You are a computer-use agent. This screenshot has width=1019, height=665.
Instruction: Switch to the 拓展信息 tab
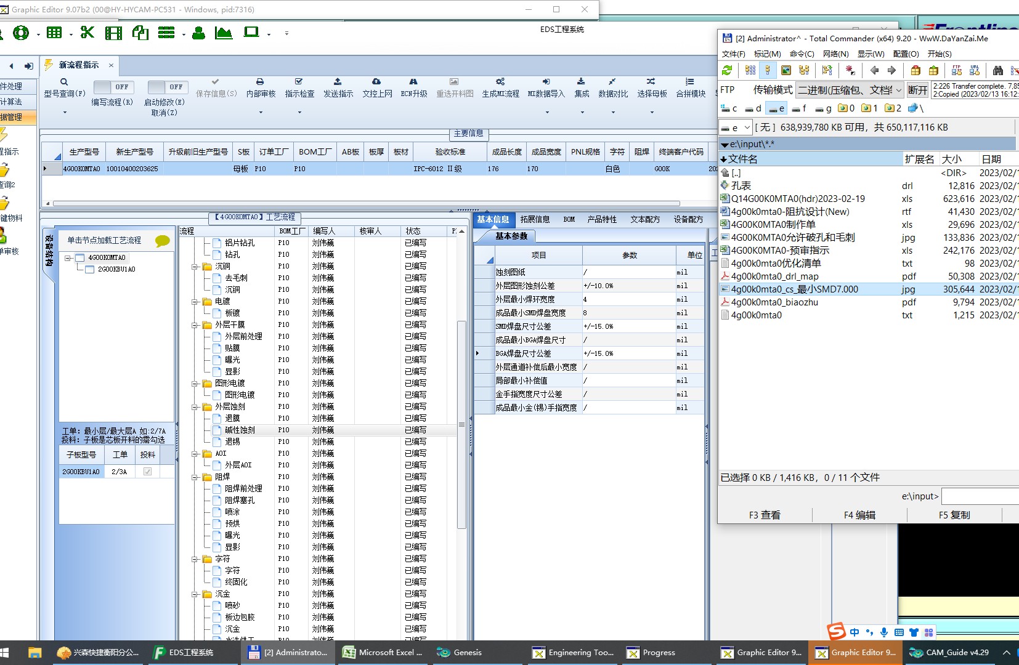tap(534, 219)
